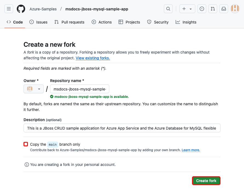Click the Create fork button
This screenshot has height=190, width=244.
[206, 180]
